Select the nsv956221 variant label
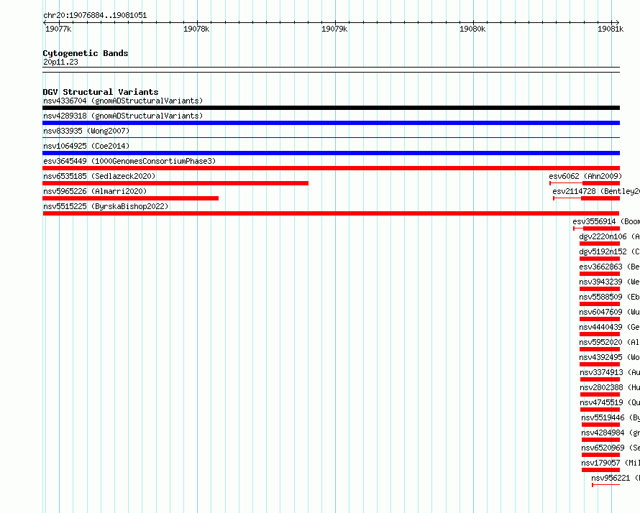640x513 pixels. [x=616, y=478]
